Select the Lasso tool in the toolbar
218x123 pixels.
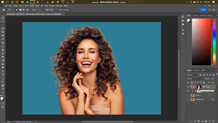click(3, 25)
